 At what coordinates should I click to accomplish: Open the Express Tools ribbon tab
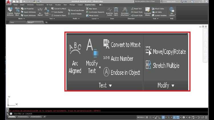90,5
